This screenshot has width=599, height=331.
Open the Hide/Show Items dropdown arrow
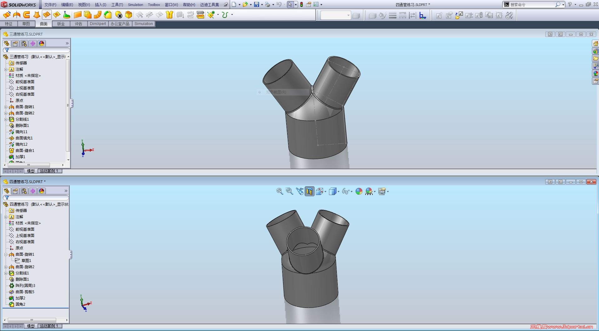(352, 192)
